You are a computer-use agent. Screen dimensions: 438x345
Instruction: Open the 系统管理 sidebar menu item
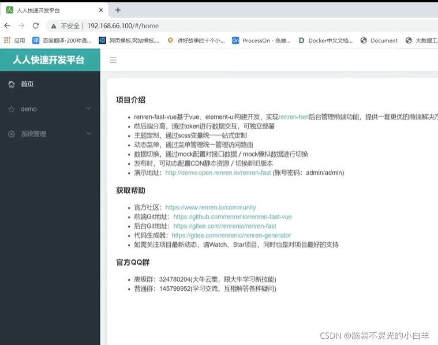[x=50, y=134]
